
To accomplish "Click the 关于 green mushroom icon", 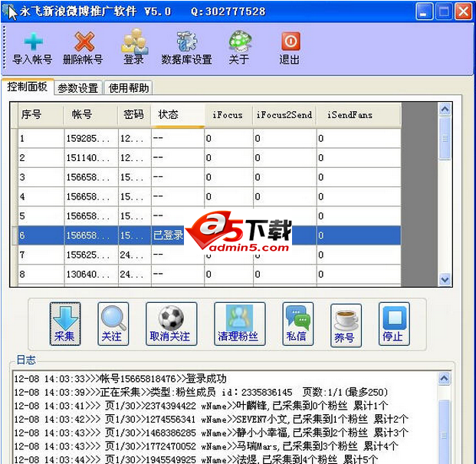I will [x=240, y=41].
